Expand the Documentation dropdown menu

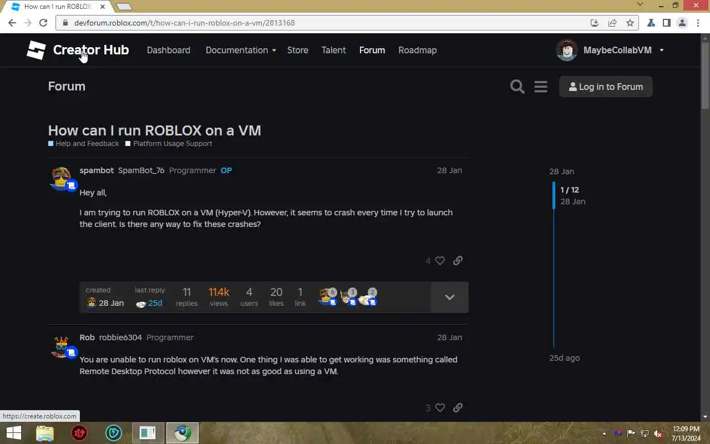coord(241,50)
